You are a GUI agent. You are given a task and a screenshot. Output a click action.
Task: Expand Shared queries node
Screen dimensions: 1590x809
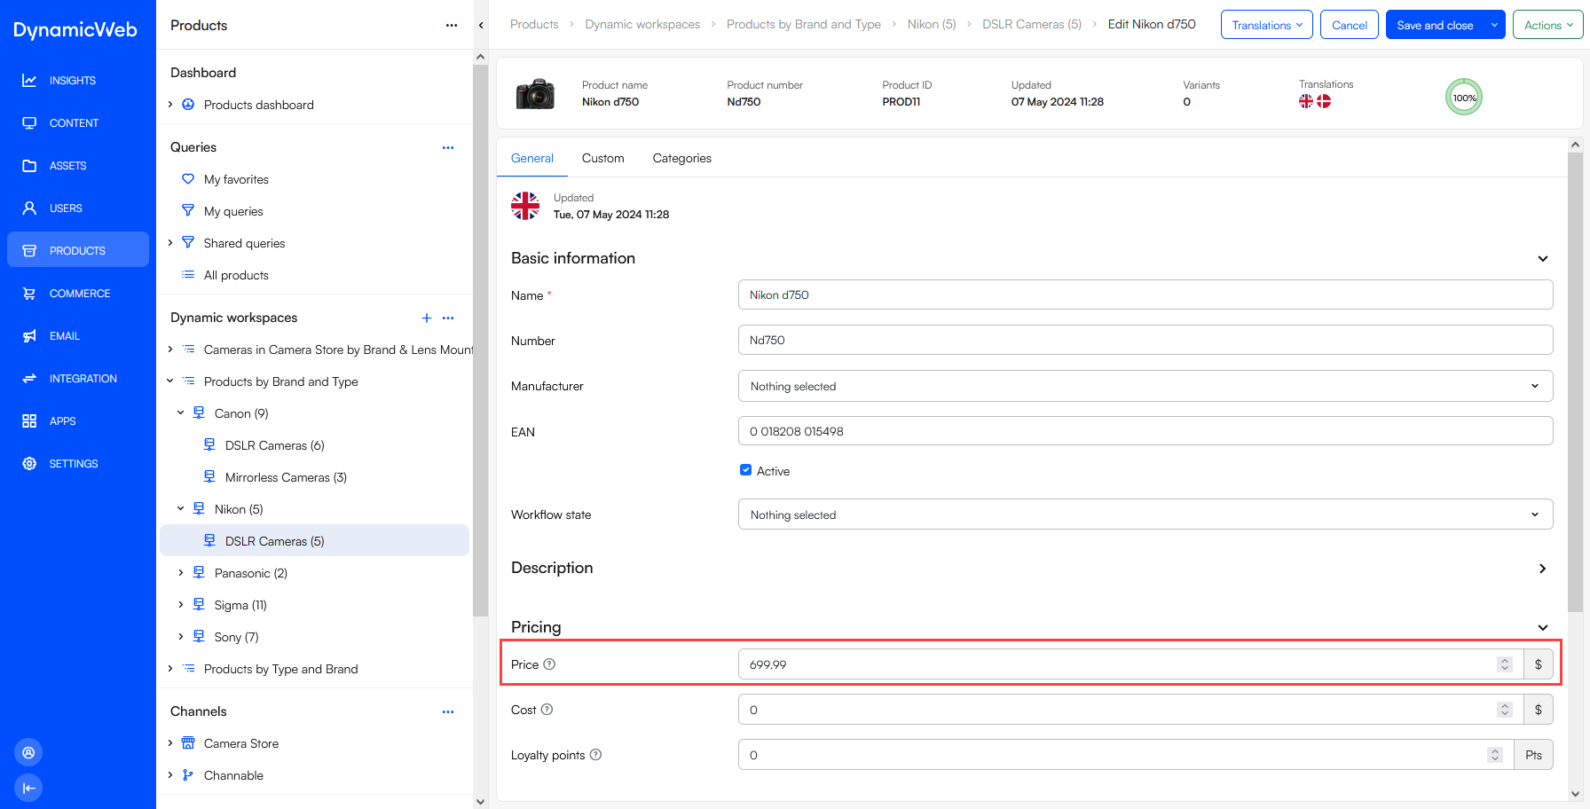click(x=170, y=243)
